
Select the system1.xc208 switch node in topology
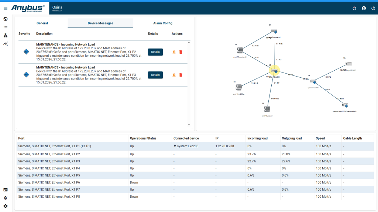click(x=313, y=81)
